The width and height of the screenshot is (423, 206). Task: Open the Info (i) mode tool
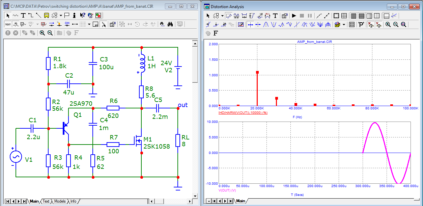coord(74,15)
